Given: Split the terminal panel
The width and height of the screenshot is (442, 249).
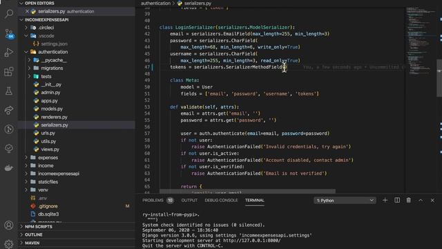Looking at the screenshot, I should [397, 200].
